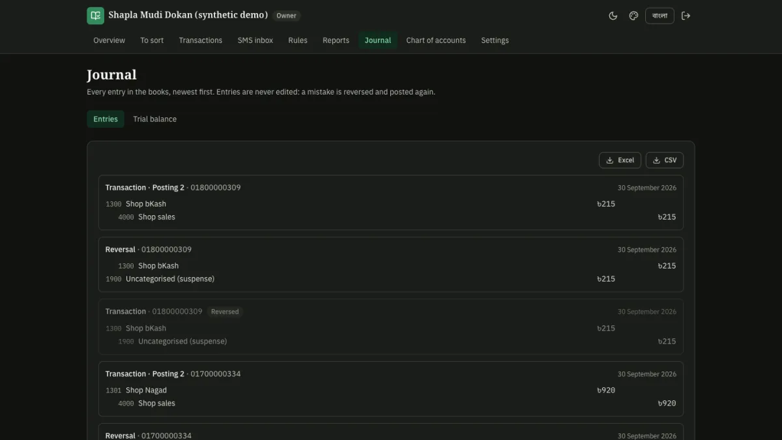Click the "Reversal · 01700000334" entry heading
Viewport: 782px width, 440px height.
pos(149,435)
